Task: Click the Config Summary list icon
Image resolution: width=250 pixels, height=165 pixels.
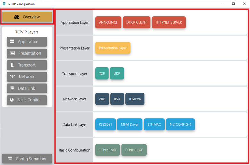Action: pos(10,159)
